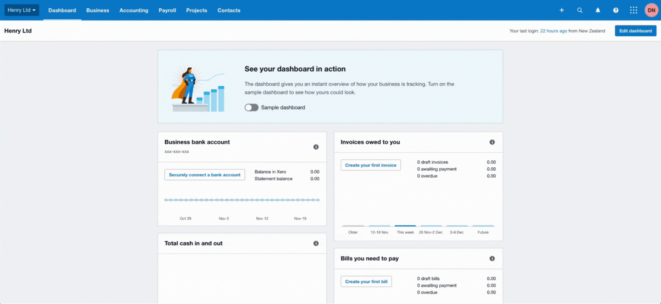
Task: Click 0 draft invoices text
Action: click(433, 162)
